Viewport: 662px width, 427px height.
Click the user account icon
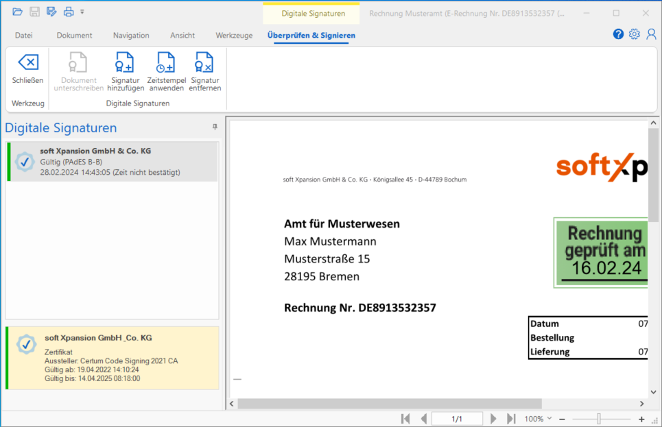[x=651, y=34]
